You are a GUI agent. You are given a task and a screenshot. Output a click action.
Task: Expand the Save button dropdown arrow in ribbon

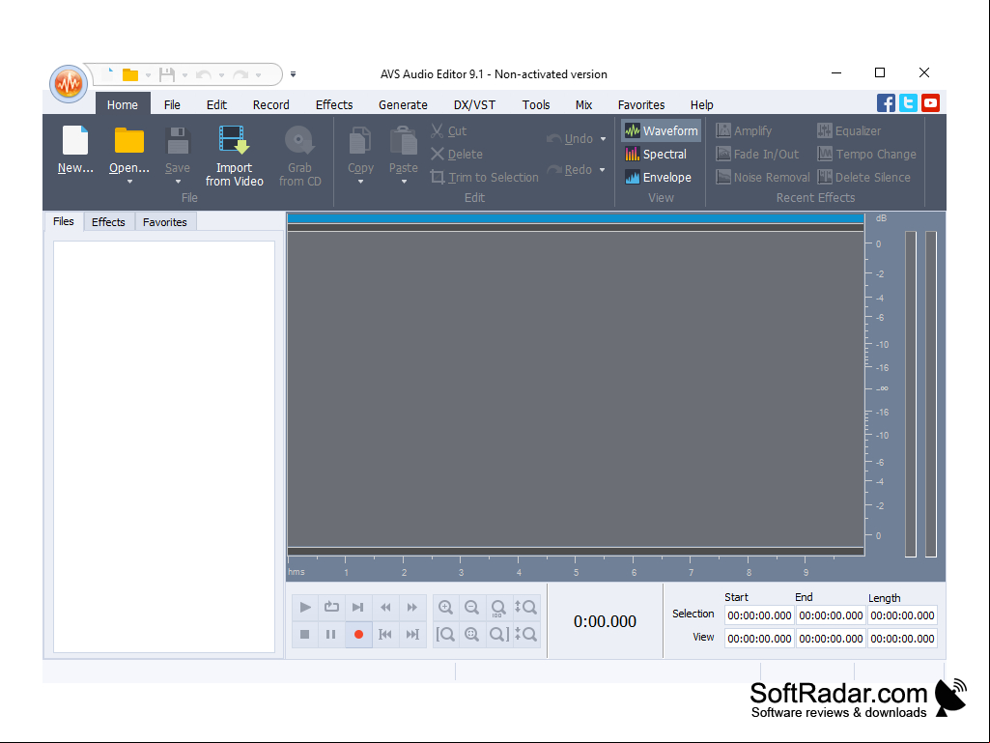point(178,182)
